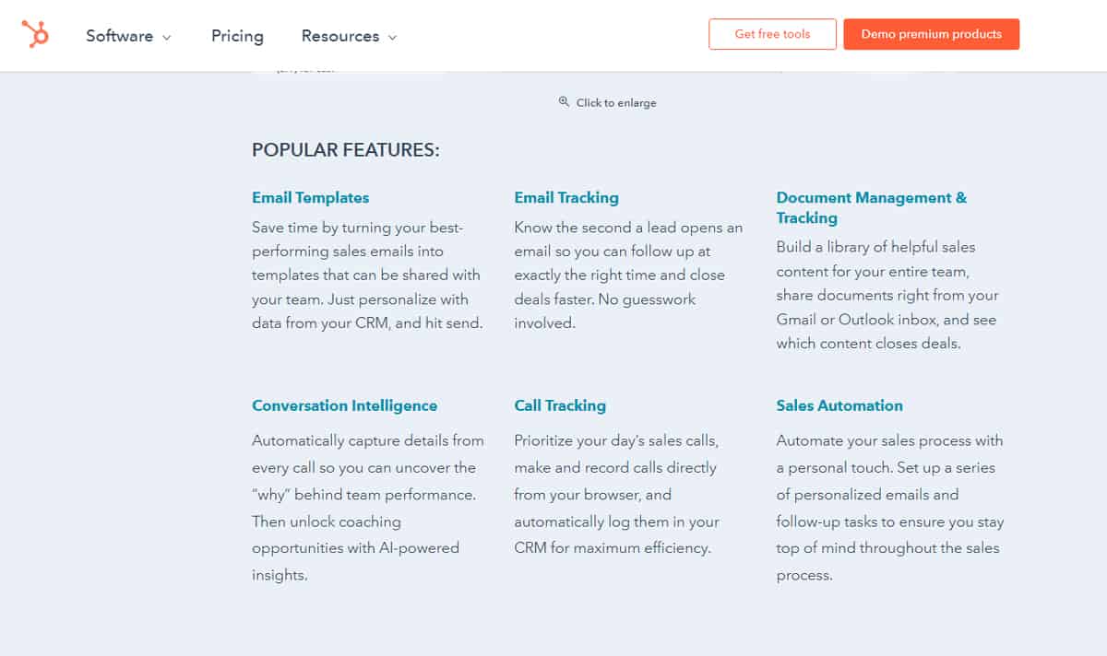The image size is (1107, 656).
Task: Follow the Document Management & Tracking link
Action: (871, 207)
